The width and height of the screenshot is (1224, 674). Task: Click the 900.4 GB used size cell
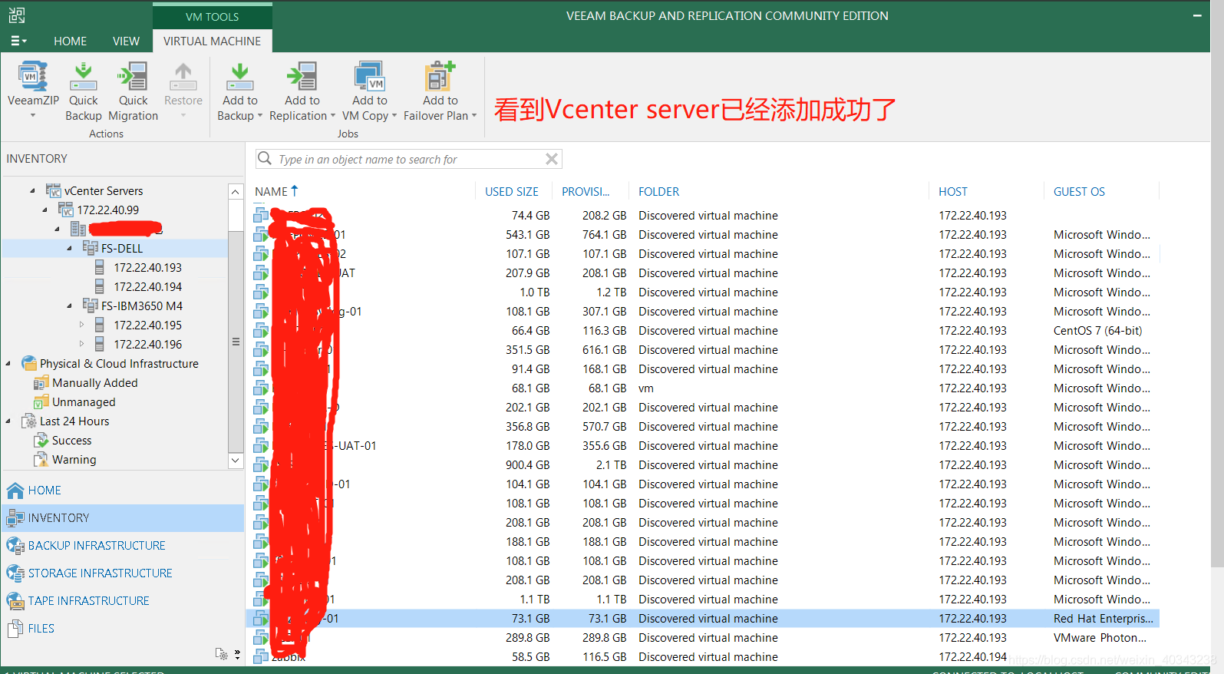pos(527,465)
